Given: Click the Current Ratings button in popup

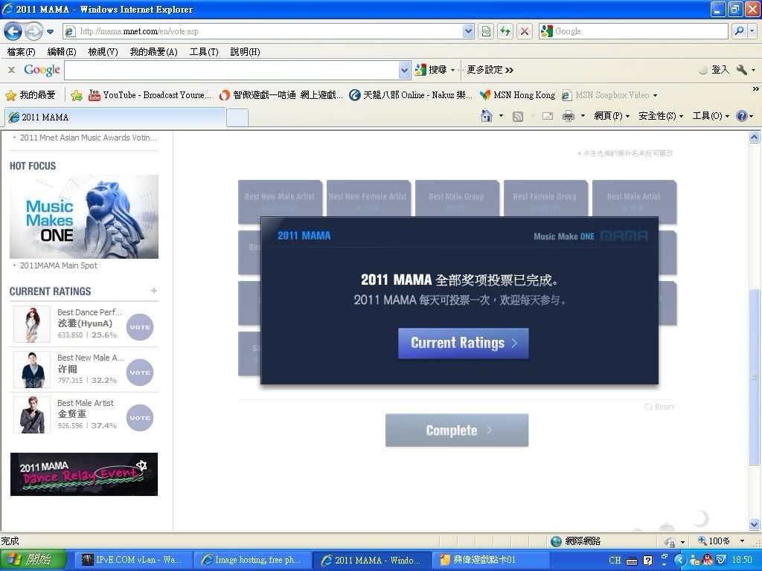Looking at the screenshot, I should [463, 343].
